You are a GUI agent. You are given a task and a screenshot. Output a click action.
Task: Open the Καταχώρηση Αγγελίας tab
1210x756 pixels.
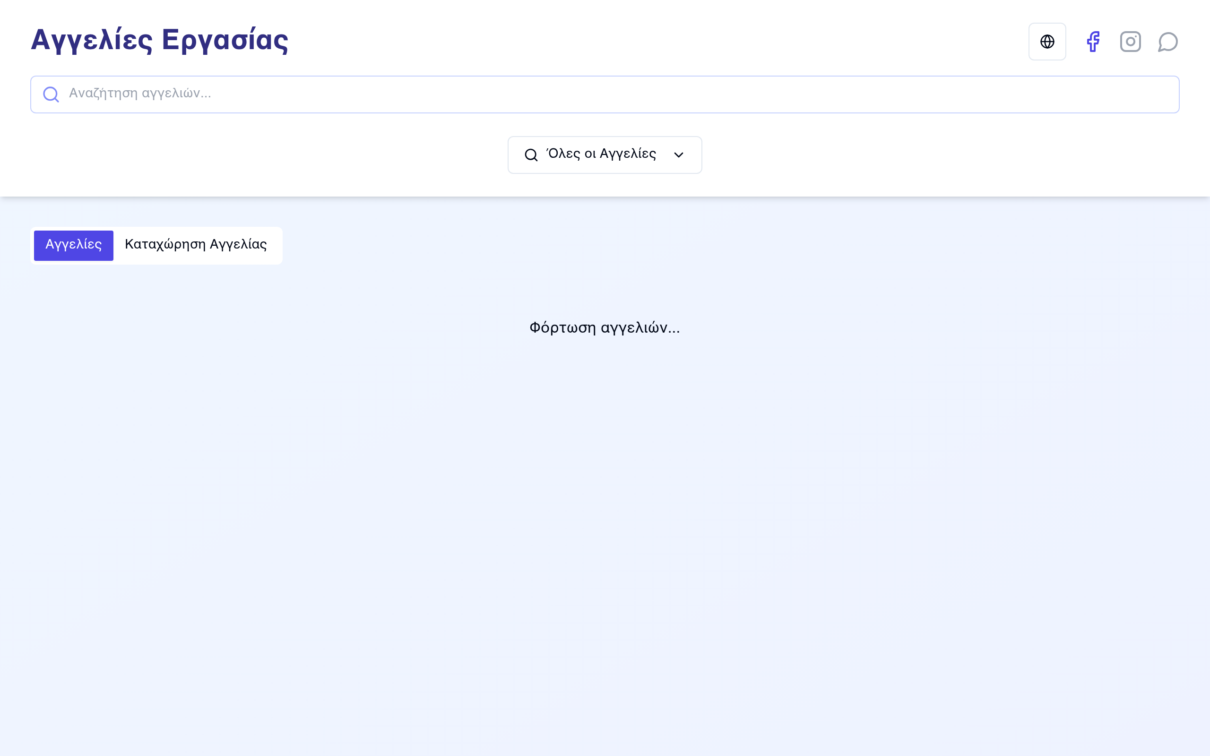coord(196,245)
